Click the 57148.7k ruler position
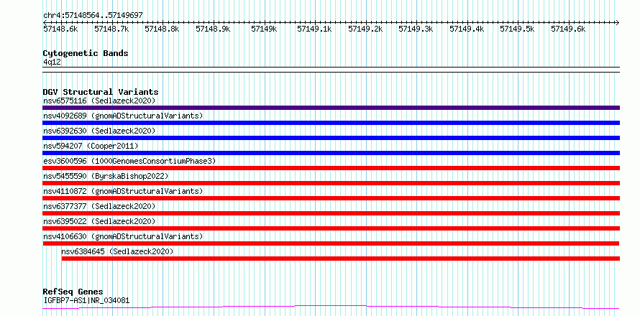Screen dimensions: 640x316 coord(111,29)
